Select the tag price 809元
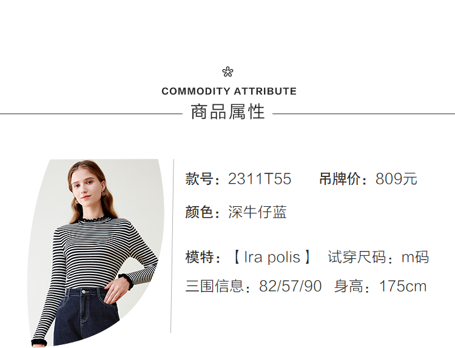Screen dimensions: 455x348 [396, 179]
